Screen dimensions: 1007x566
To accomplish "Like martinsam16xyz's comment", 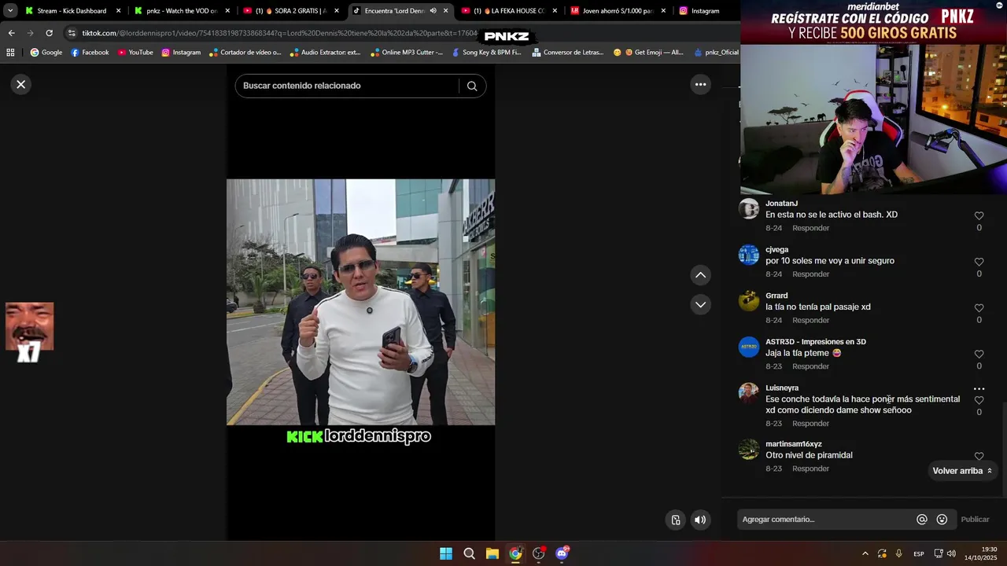I will coord(979,456).
